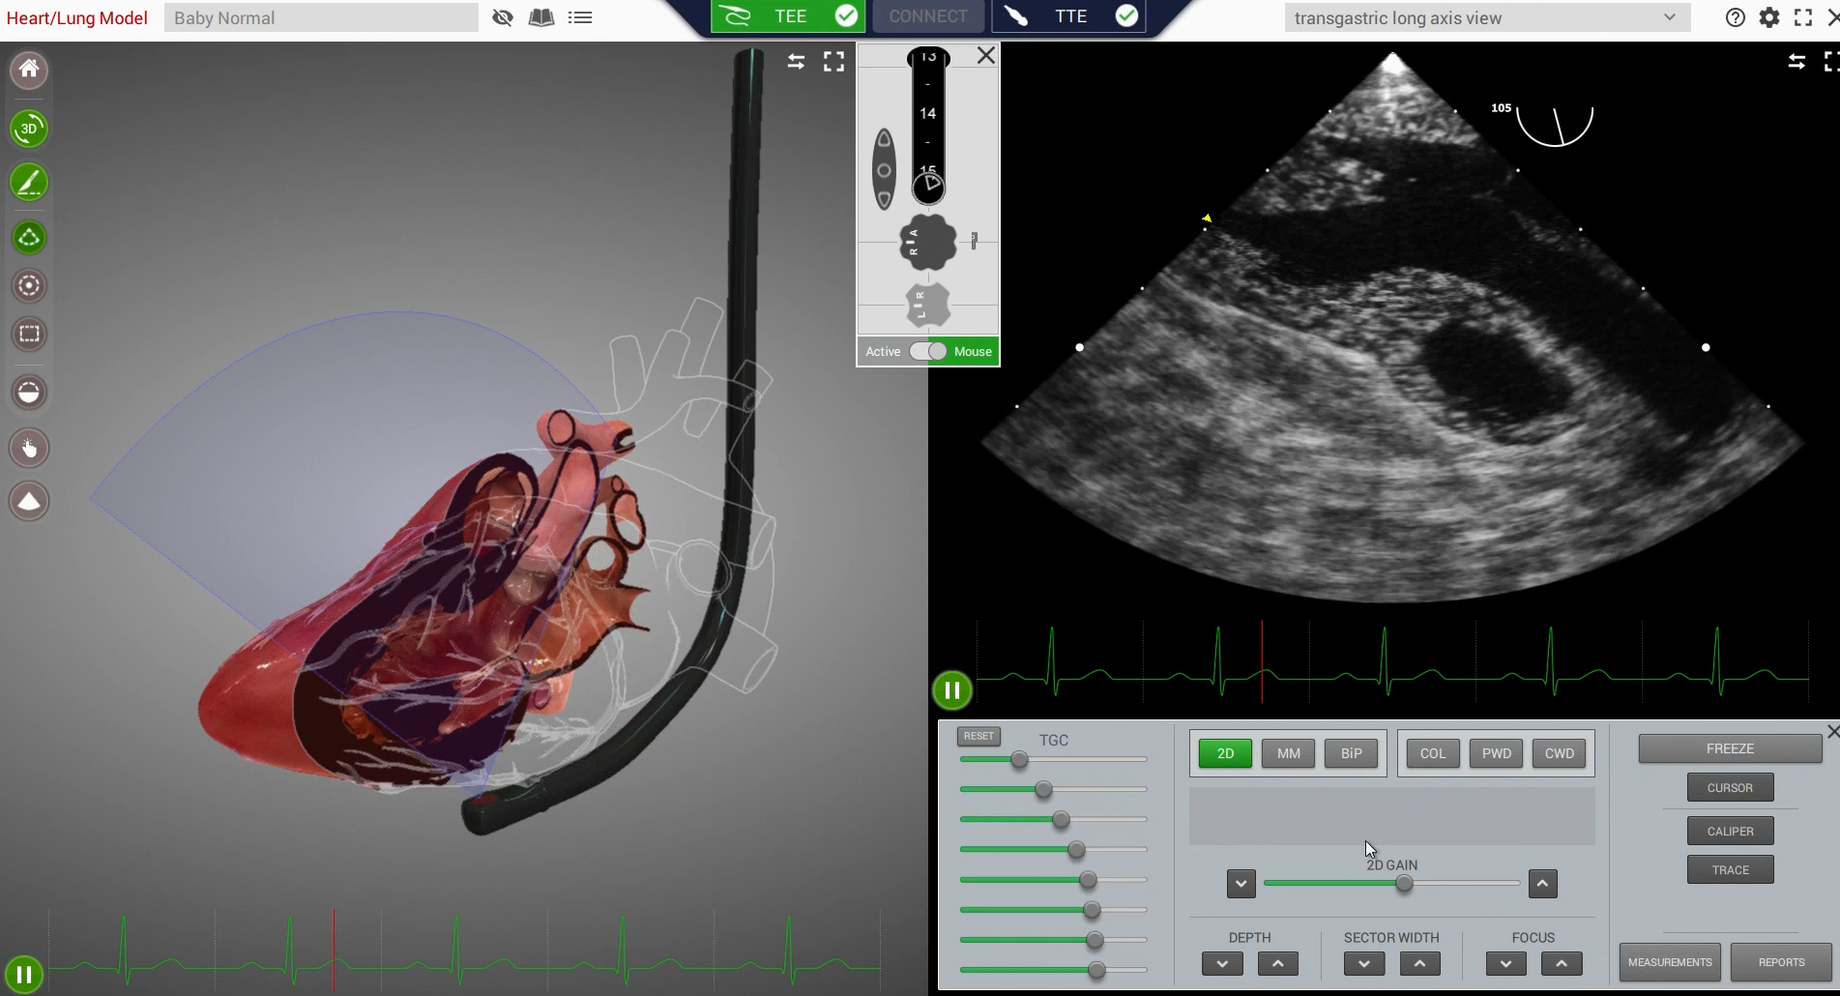This screenshot has width=1840, height=996.
Task: Decrease 2D gain with down arrow
Action: tap(1241, 884)
